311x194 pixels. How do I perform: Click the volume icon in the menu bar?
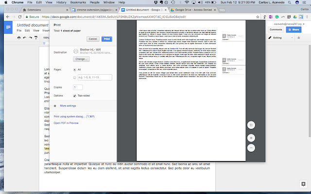point(200,2)
